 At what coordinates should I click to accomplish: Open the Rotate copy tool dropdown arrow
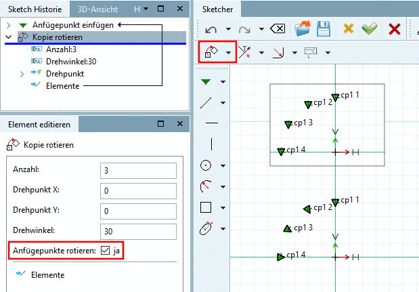228,53
